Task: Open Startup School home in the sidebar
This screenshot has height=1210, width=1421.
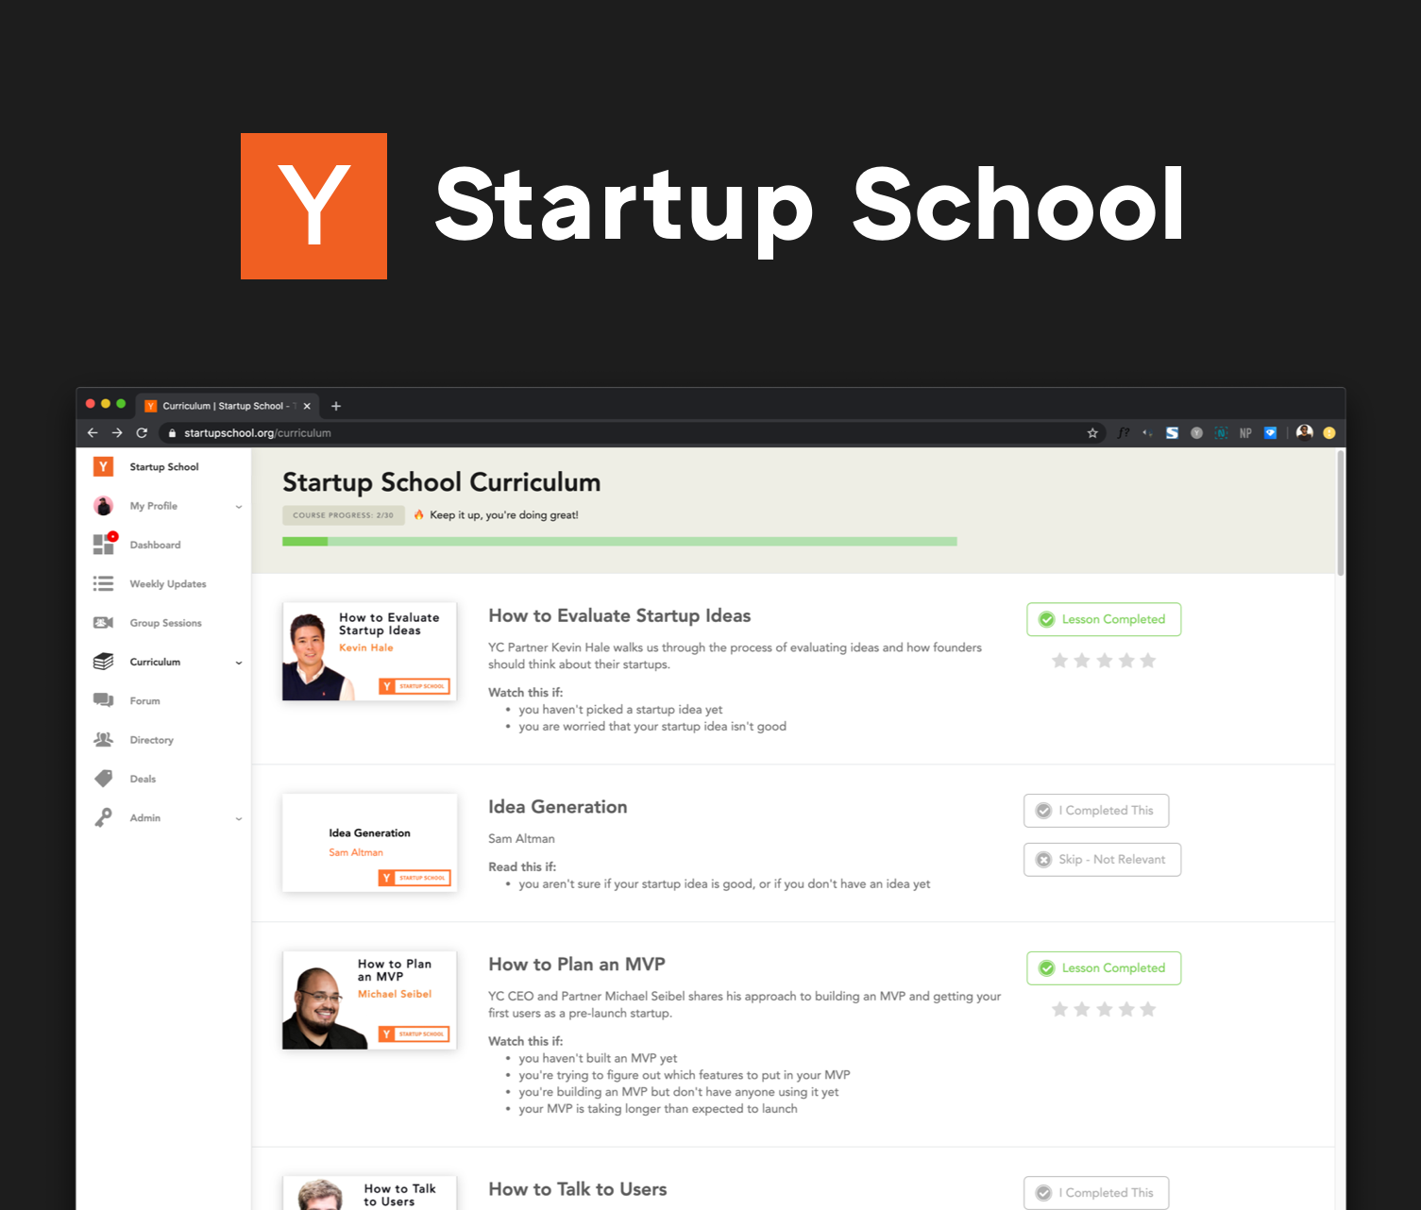Action: [163, 467]
